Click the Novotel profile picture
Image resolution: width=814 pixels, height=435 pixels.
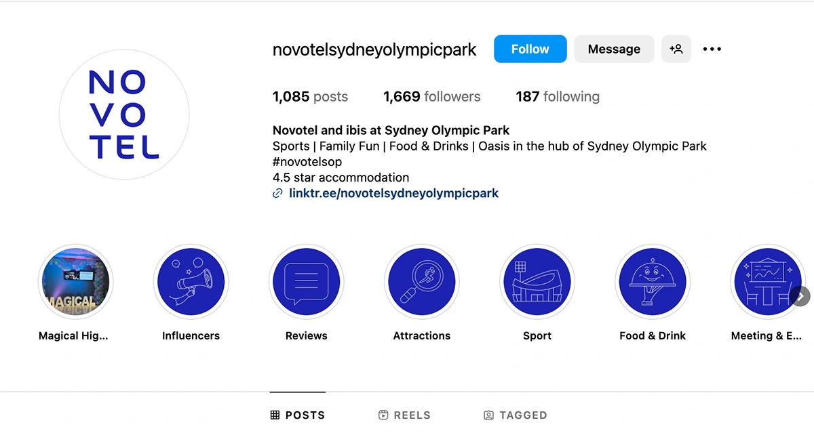[124, 115]
